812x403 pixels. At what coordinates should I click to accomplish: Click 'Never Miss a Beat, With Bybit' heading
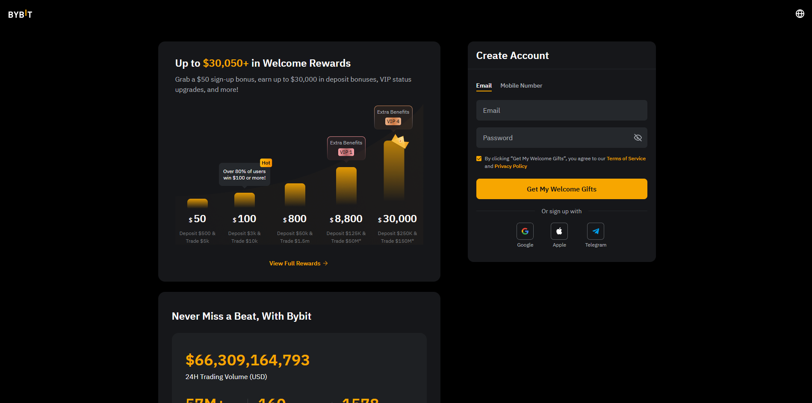242,316
